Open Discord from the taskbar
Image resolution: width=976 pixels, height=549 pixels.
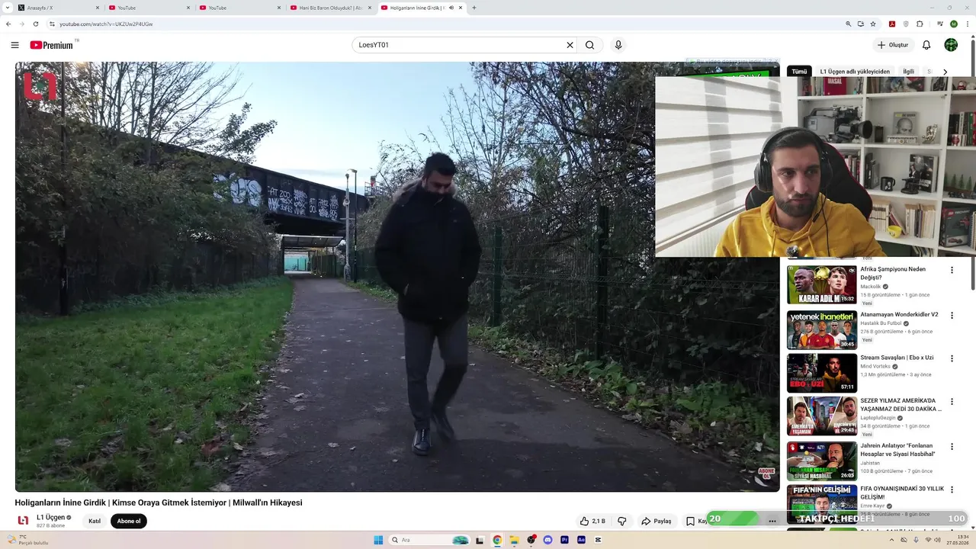[547, 540]
